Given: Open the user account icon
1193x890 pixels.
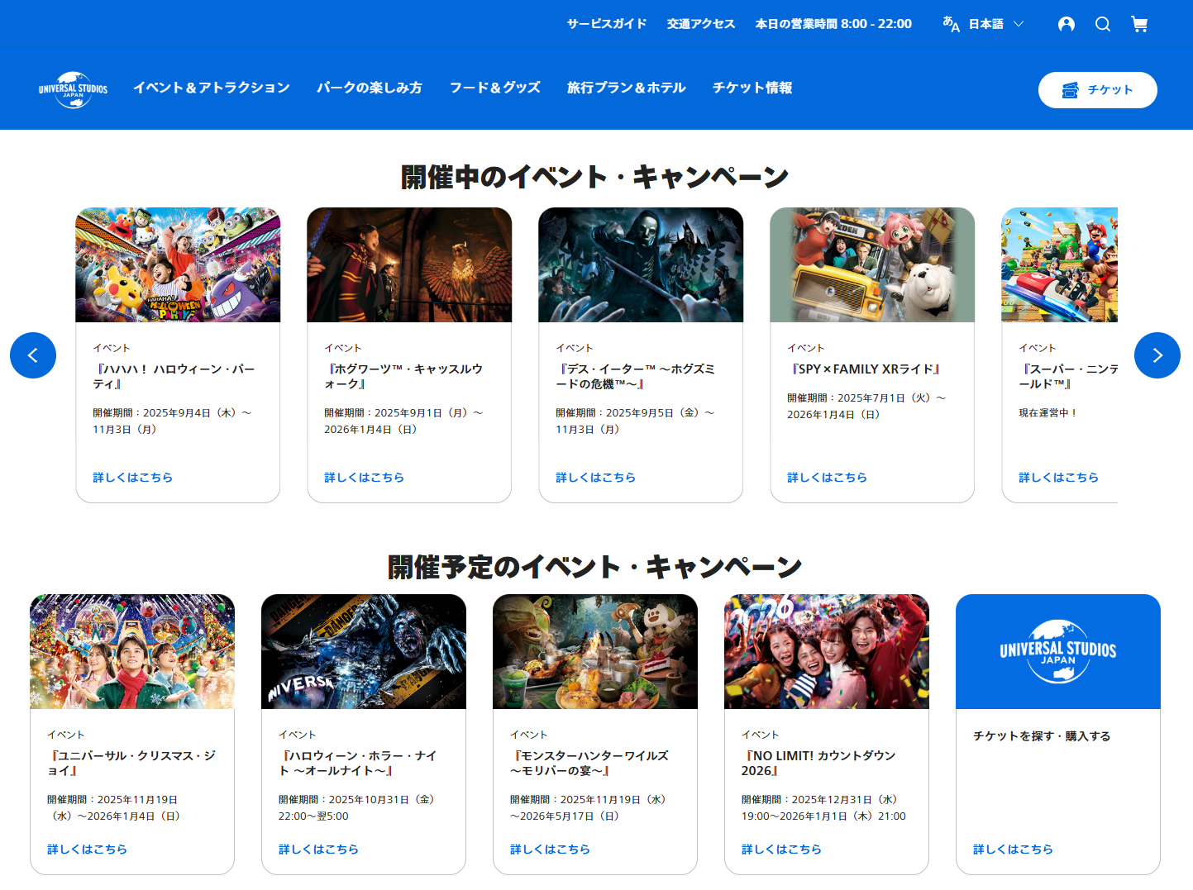Looking at the screenshot, I should (x=1067, y=24).
